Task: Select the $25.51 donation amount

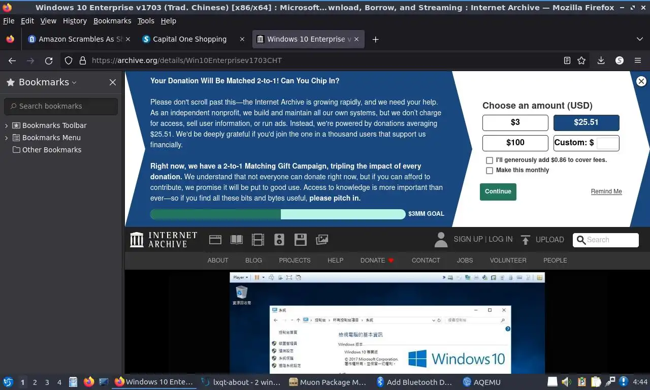Action: [x=587, y=122]
